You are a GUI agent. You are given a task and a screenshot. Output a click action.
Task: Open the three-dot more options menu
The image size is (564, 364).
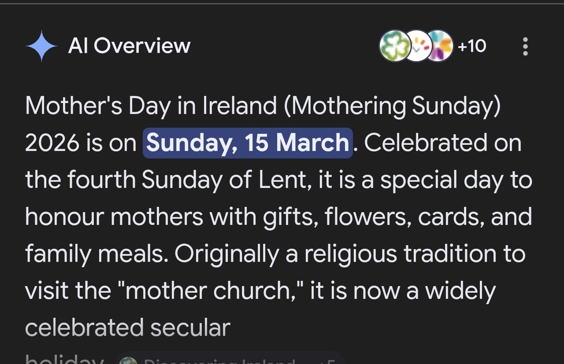pos(525,46)
